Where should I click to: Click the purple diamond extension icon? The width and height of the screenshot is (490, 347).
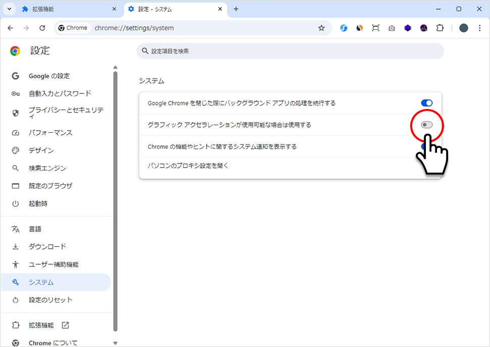[x=408, y=28]
